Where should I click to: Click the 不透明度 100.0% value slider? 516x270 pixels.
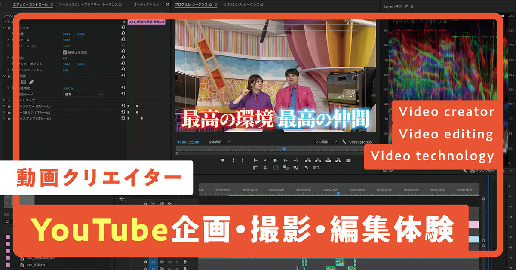pyautogui.click(x=68, y=88)
